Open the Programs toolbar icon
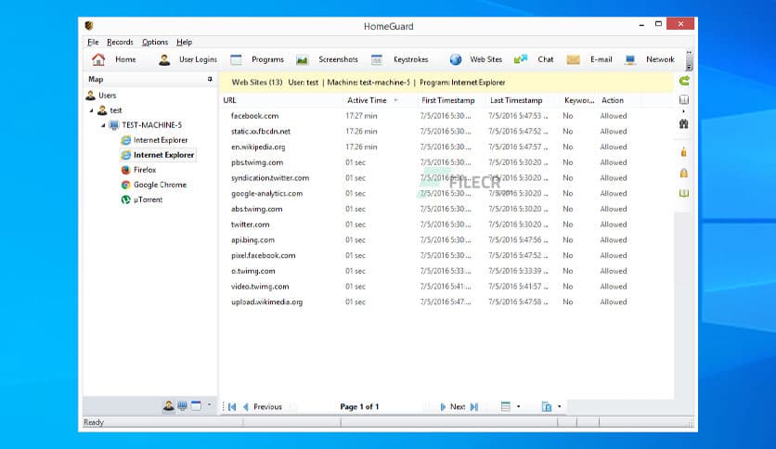This screenshot has height=449, width=776. click(x=236, y=59)
